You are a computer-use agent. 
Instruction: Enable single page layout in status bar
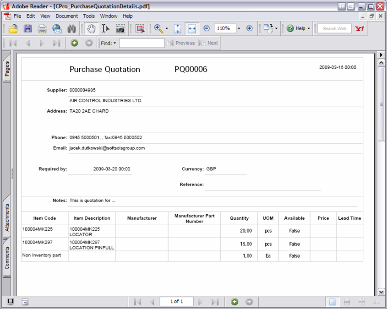point(332,302)
